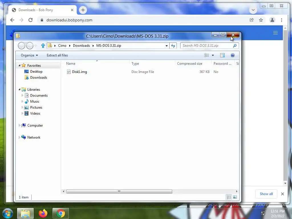Select Downloads under Favorites
This screenshot has height=219, width=292.
point(38,78)
